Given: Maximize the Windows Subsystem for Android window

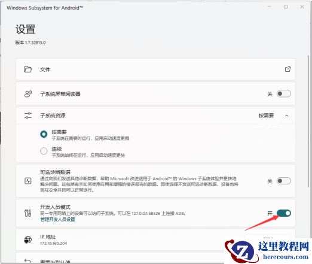Looking at the screenshot, I should (286, 7).
